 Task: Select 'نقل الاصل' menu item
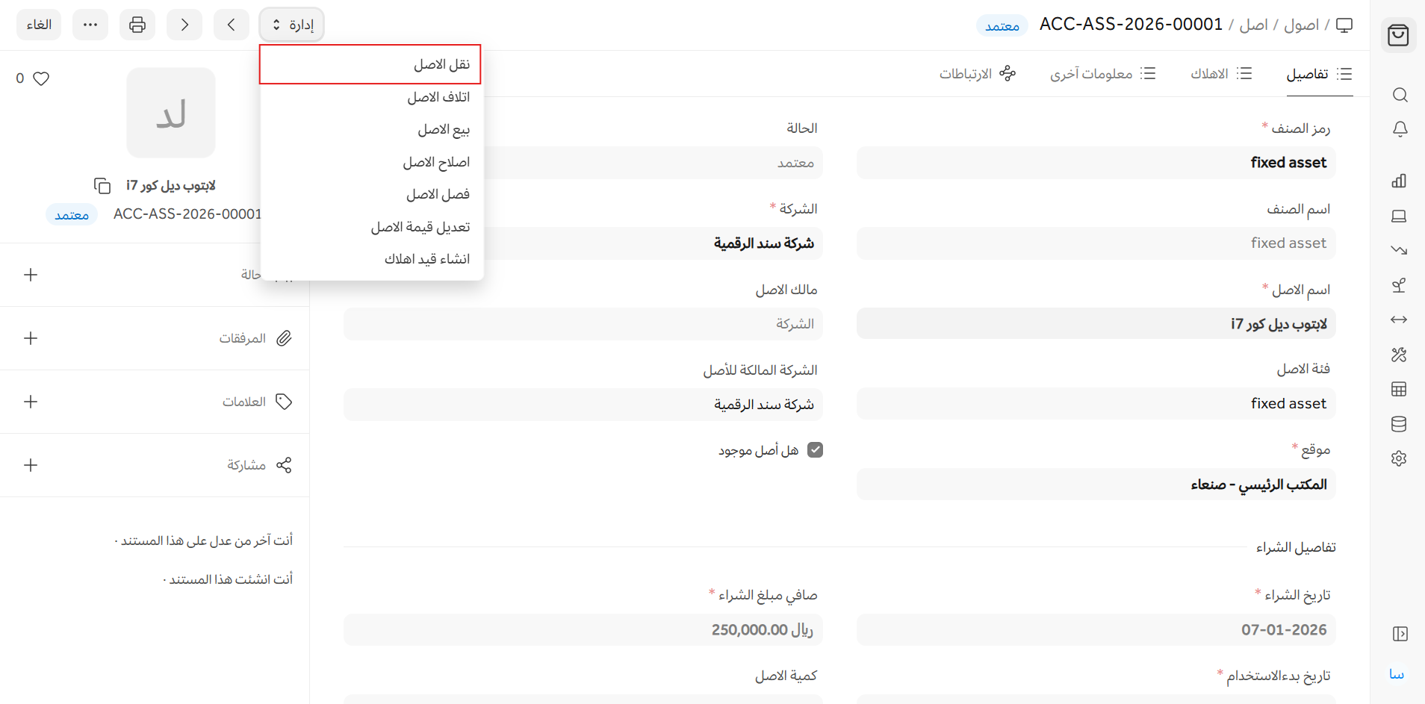(441, 65)
